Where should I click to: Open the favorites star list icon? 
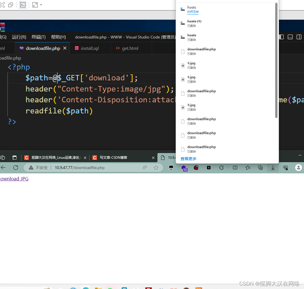pyautogui.click(x=248, y=168)
